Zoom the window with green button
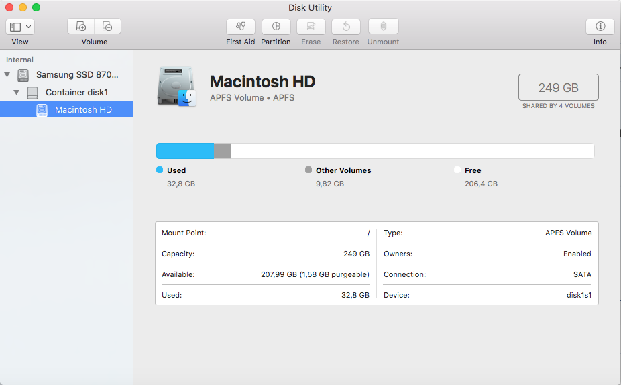621x385 pixels. pyautogui.click(x=36, y=7)
